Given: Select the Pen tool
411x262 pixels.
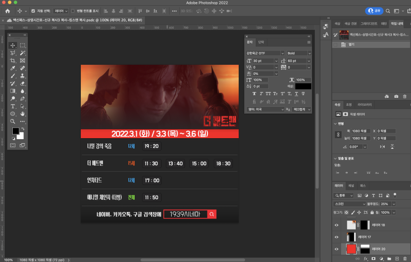Looking at the screenshot, I should (x=22, y=98).
